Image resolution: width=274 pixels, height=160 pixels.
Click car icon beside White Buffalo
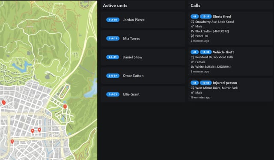click(192, 67)
